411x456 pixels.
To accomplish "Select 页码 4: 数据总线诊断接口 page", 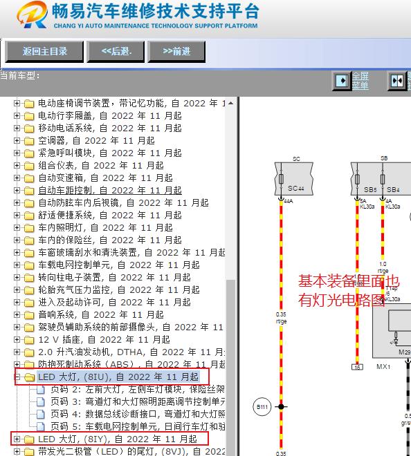I will pyautogui.click(x=138, y=414).
